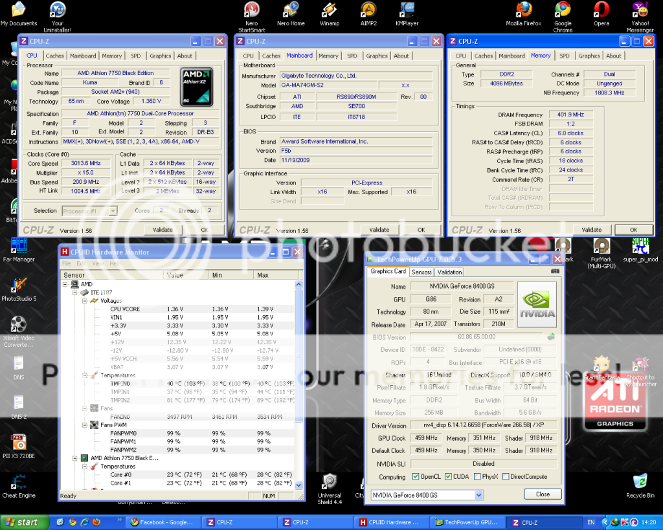The width and height of the screenshot is (663, 530).
Task: Open the Processor Selection dropdown in CPU-Z
Action: click(113, 211)
